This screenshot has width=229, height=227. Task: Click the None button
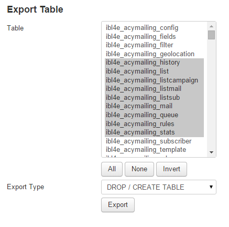(x=139, y=169)
